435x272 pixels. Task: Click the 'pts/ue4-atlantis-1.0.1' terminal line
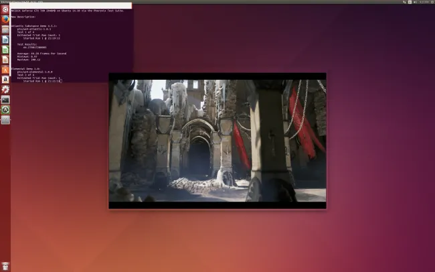pos(34,29)
